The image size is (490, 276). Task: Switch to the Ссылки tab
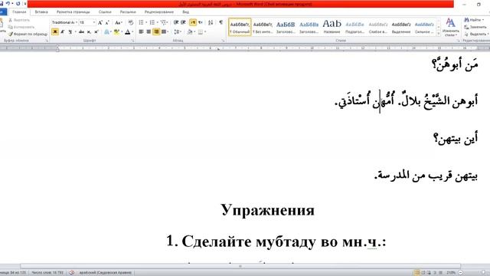pos(105,12)
